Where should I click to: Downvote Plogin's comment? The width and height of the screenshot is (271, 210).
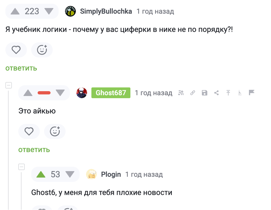(70, 174)
